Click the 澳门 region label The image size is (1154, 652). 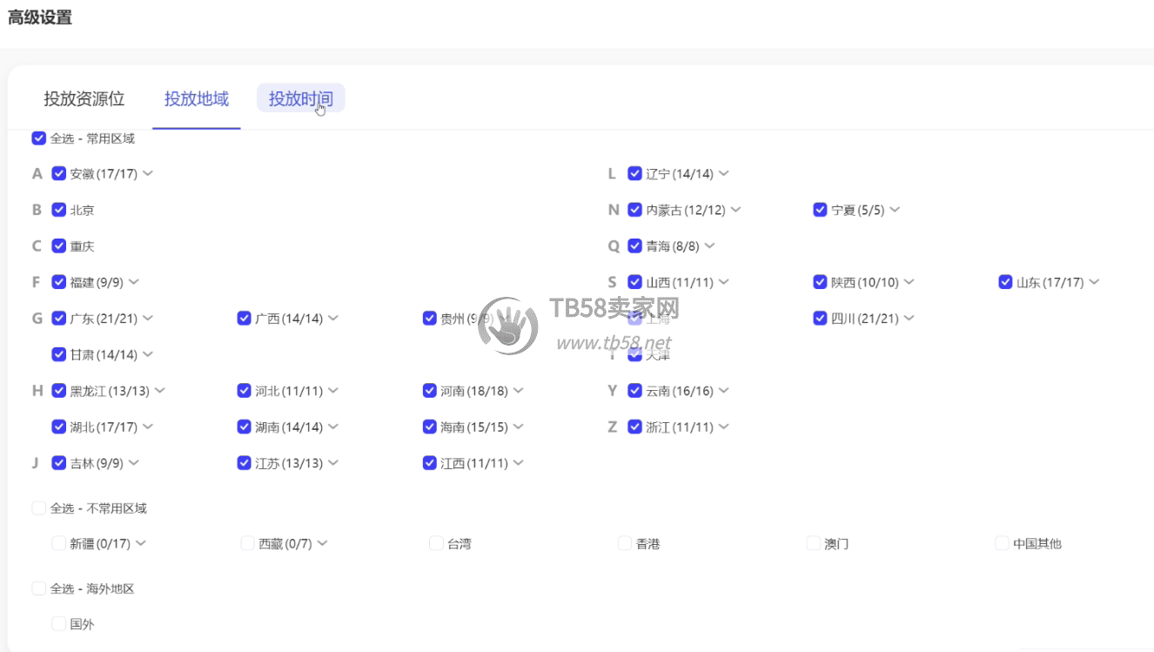[836, 544]
